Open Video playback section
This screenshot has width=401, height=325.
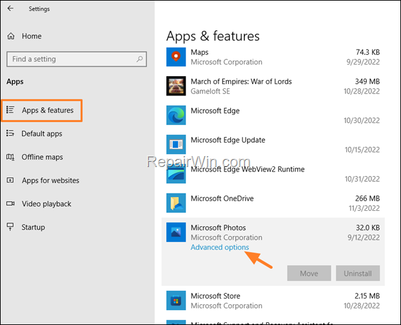pos(46,204)
